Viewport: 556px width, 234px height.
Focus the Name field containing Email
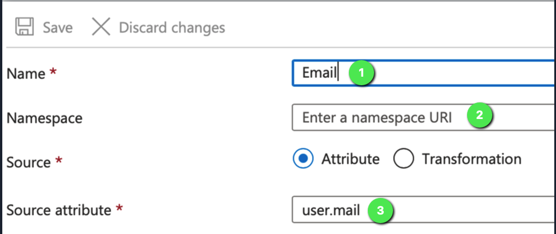pos(423,73)
